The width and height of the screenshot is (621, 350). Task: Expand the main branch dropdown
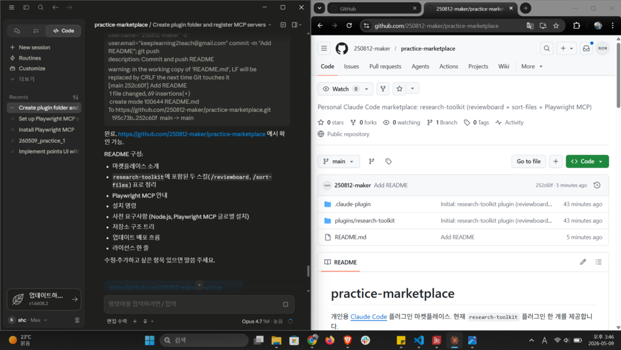[338, 162]
